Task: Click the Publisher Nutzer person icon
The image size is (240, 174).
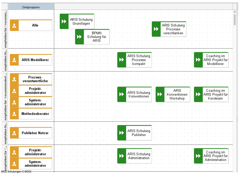Action: (14, 133)
